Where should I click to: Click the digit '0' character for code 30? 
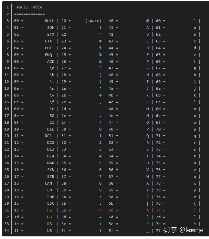(x=100, y=129)
